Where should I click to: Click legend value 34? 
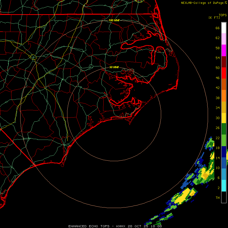coord(218,108)
